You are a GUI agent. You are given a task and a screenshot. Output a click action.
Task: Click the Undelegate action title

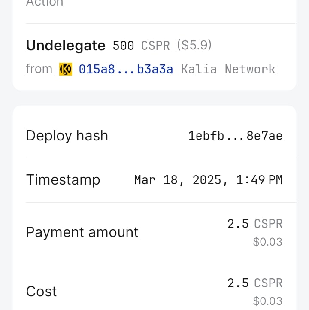66,46
